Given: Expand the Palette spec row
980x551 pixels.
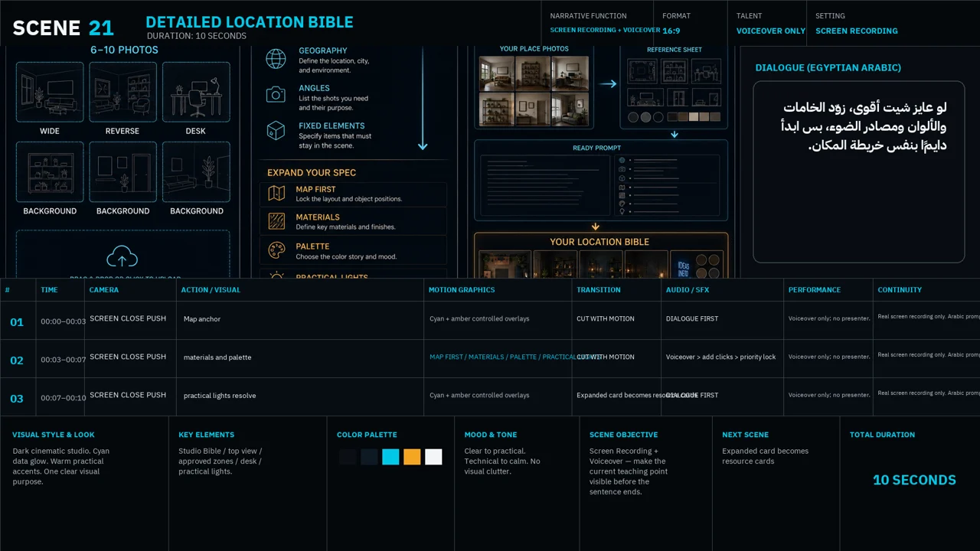Looking at the screenshot, I should click(x=353, y=250).
